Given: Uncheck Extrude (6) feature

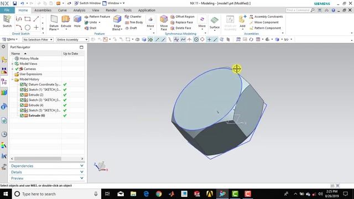Looking at the screenshot, I should 22,116.
